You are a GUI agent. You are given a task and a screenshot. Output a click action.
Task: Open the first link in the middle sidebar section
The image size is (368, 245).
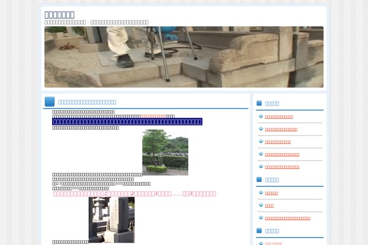point(271,194)
